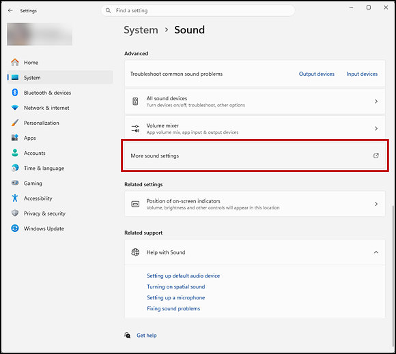Screen dimensions: 396x354
Task: Go to Network & internet settings
Action: [60, 108]
